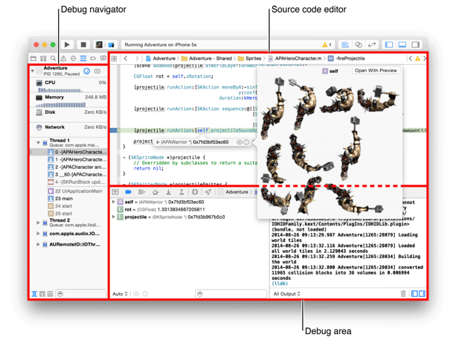Click Open With Preview button
The width and height of the screenshot is (456, 343).
click(376, 71)
